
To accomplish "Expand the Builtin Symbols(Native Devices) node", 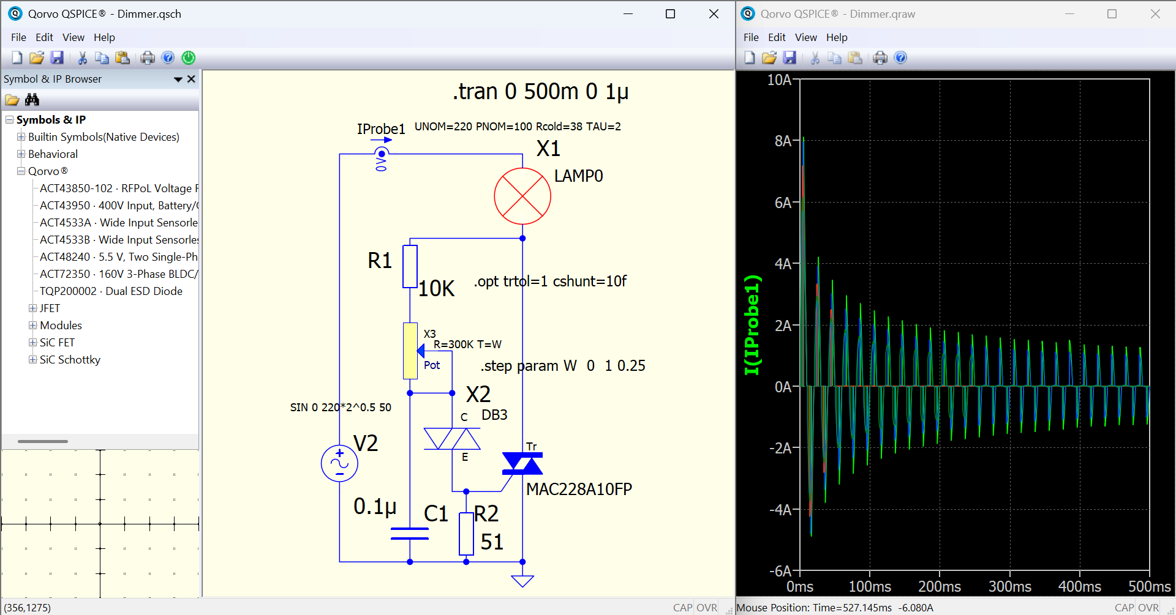I will tap(21, 137).
